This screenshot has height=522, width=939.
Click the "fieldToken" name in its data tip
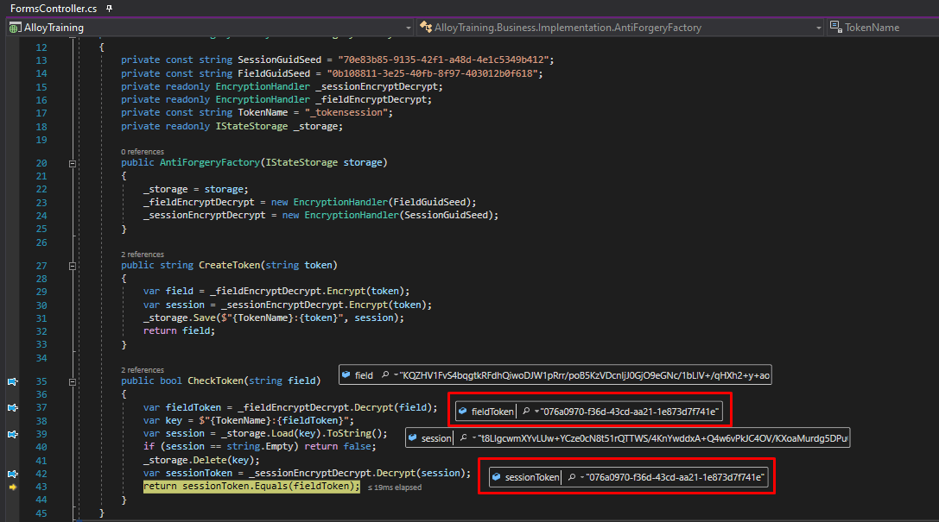pyautogui.click(x=492, y=412)
